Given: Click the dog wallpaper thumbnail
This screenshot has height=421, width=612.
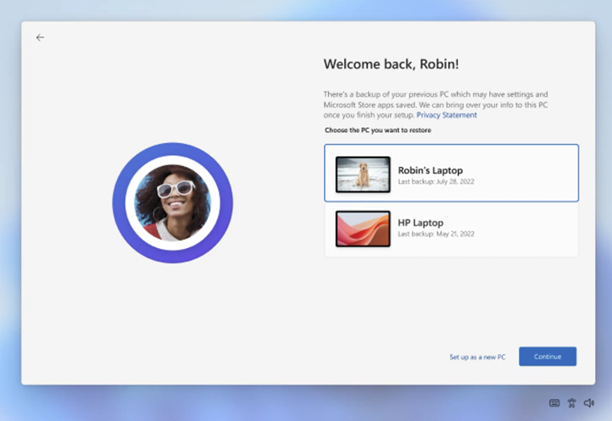Looking at the screenshot, I should (363, 174).
